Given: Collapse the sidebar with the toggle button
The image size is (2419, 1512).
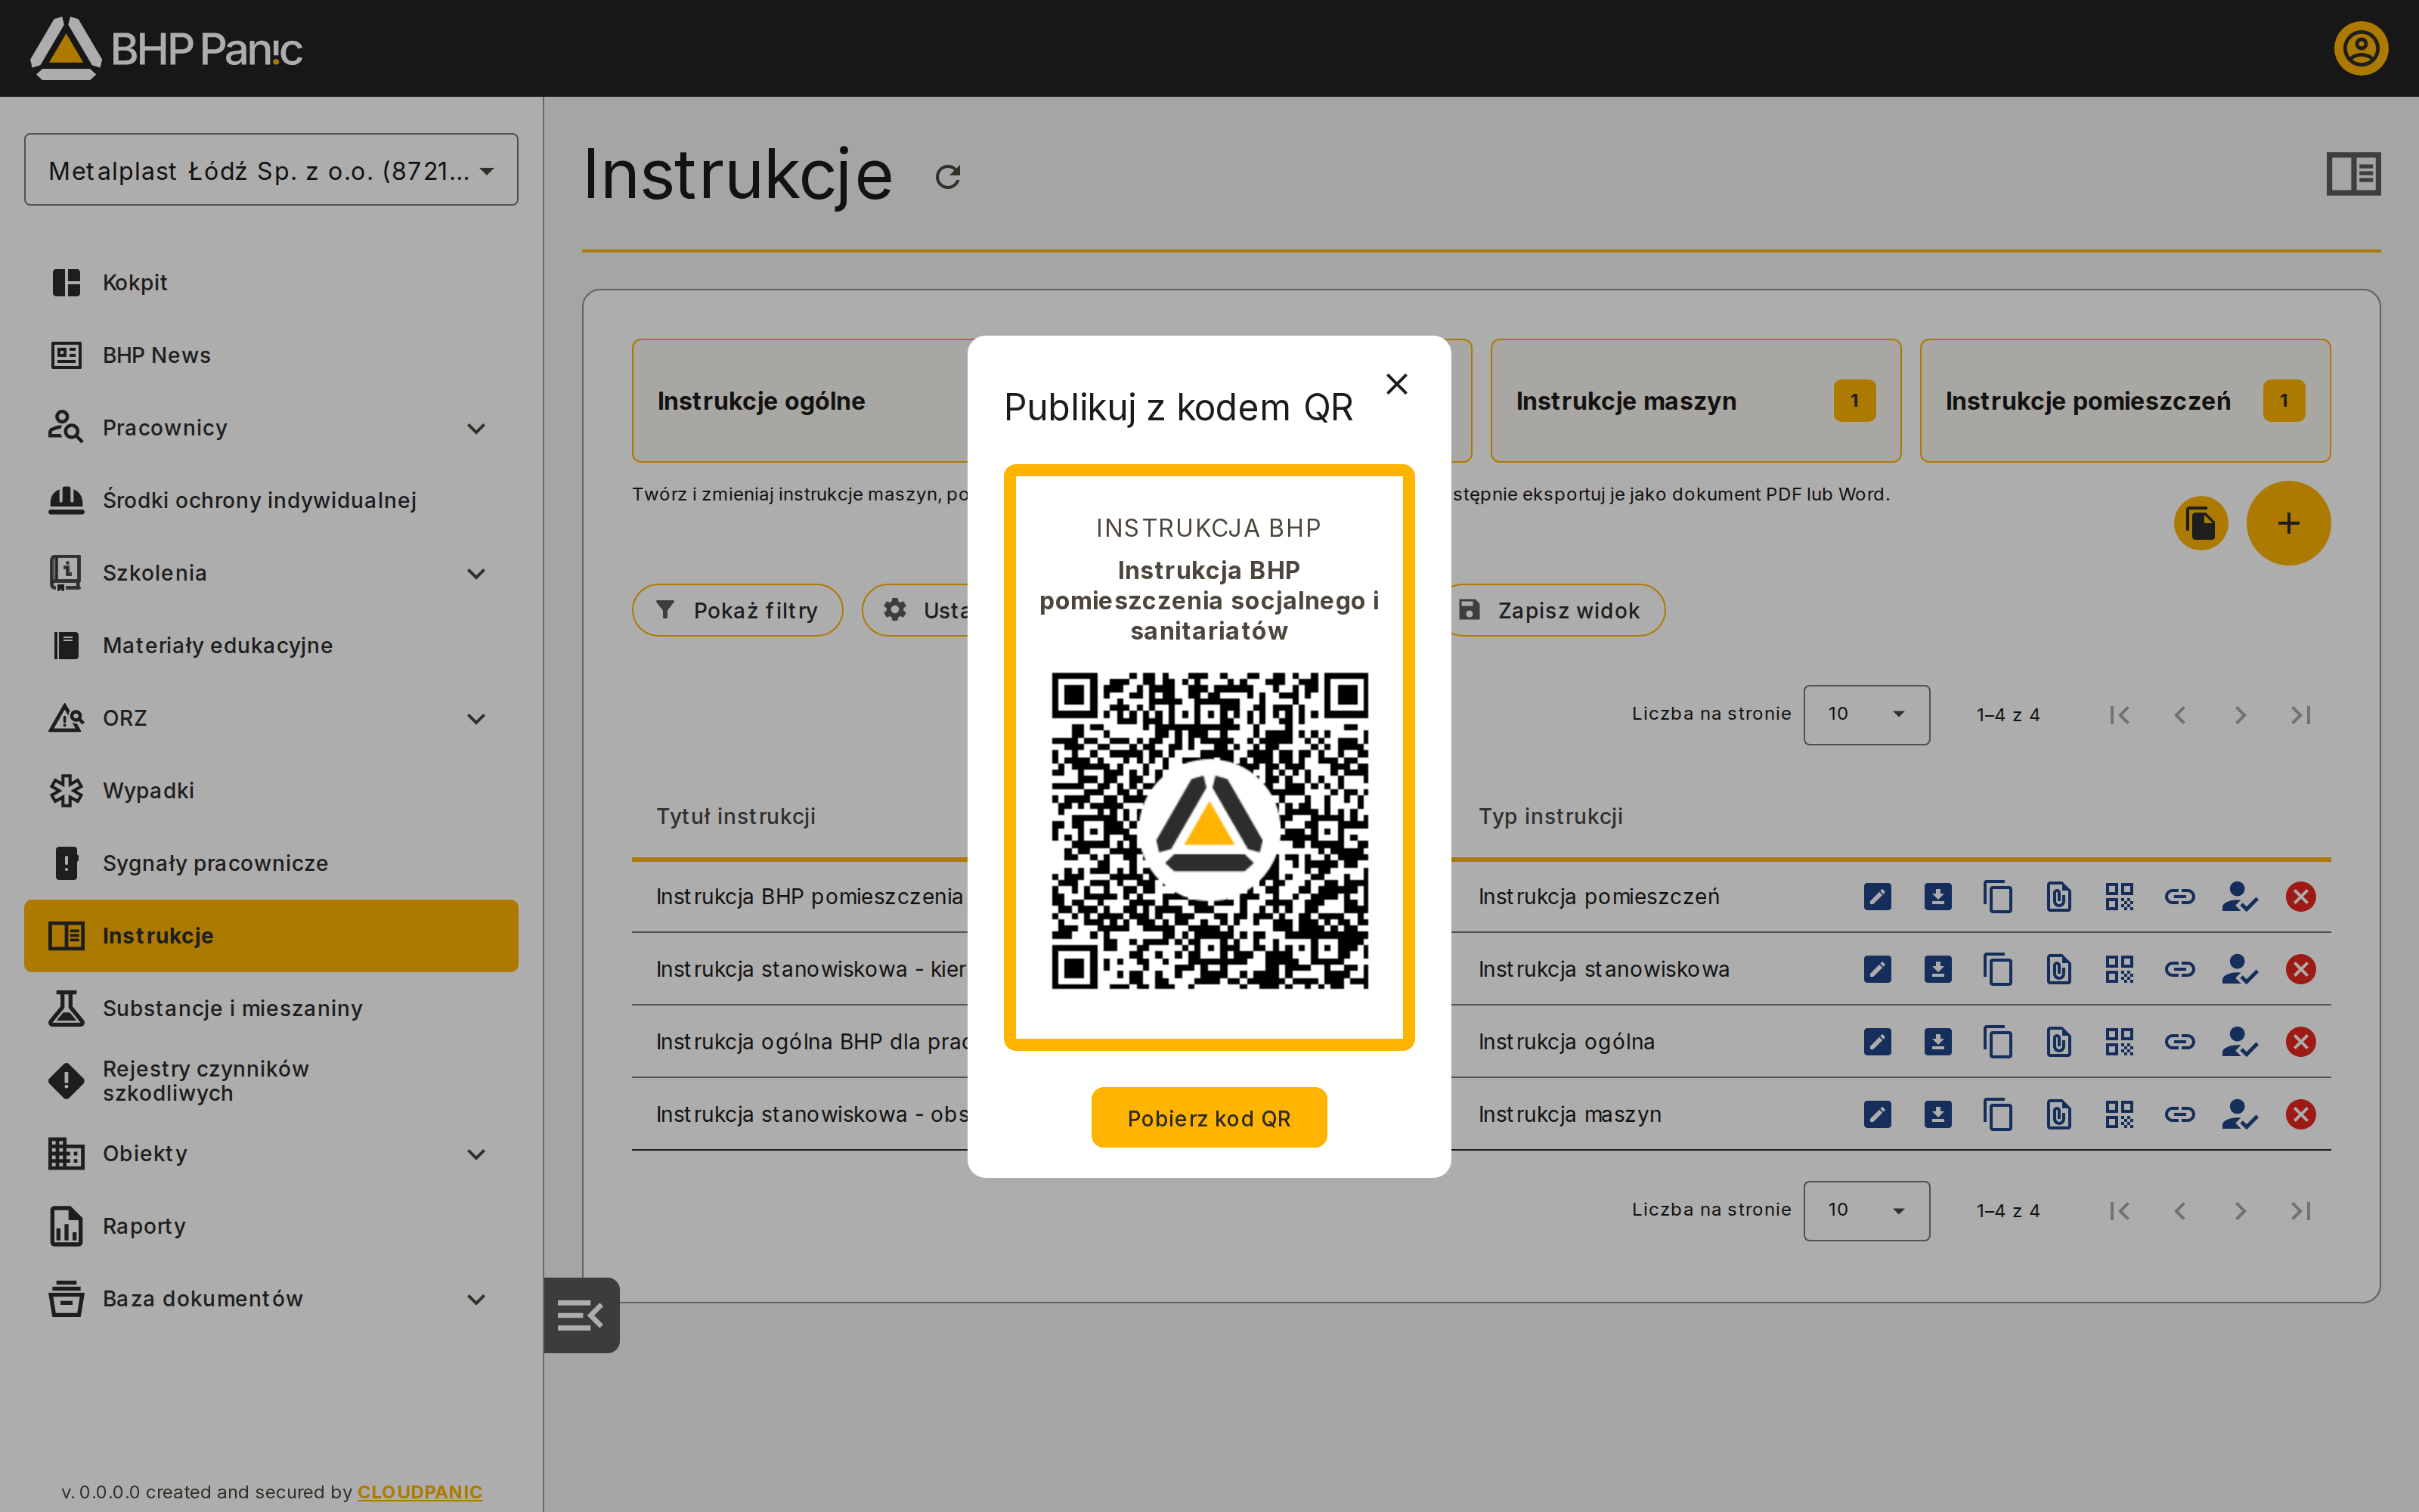Looking at the screenshot, I should (x=581, y=1315).
